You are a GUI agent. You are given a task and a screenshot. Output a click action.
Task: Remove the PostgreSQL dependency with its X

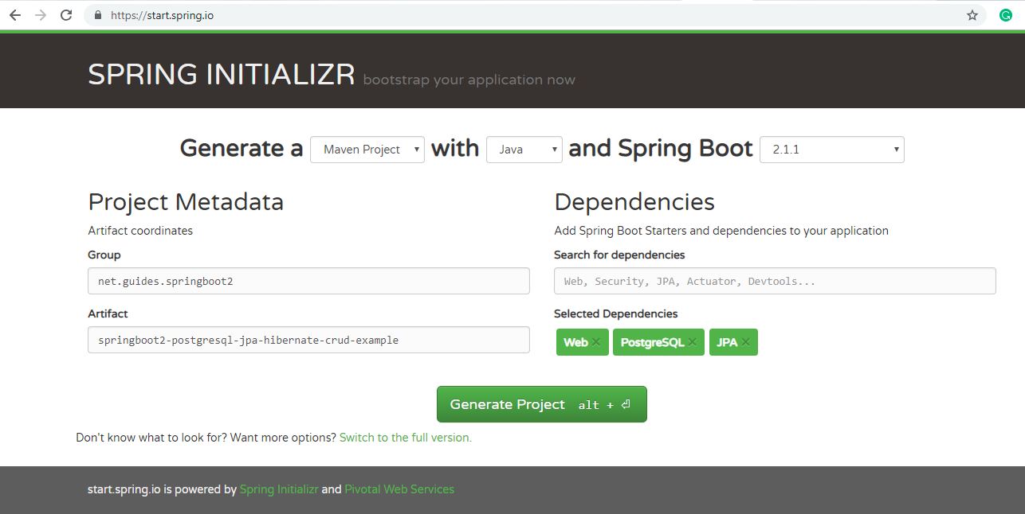point(692,342)
